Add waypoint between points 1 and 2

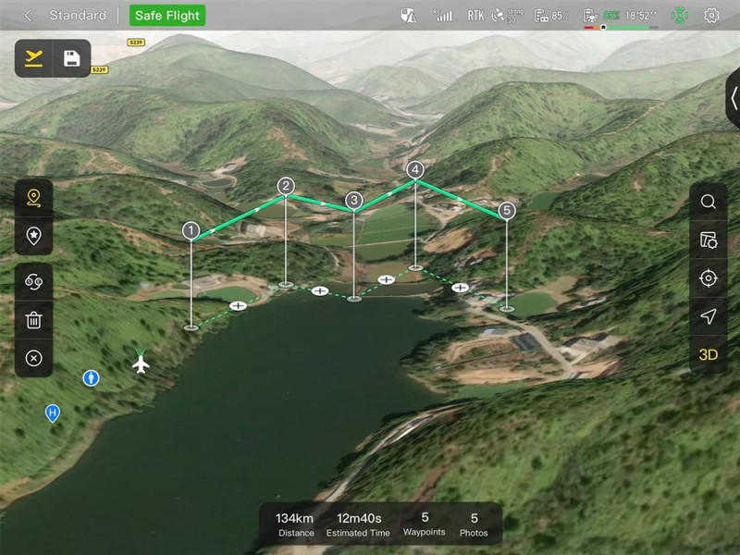click(x=238, y=305)
